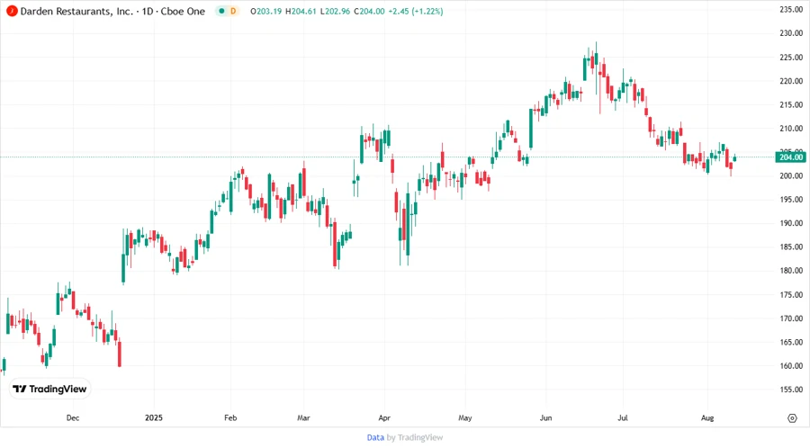This screenshot has width=810, height=448.
Task: Click the 225.00 price axis label
Action: pyautogui.click(x=791, y=57)
